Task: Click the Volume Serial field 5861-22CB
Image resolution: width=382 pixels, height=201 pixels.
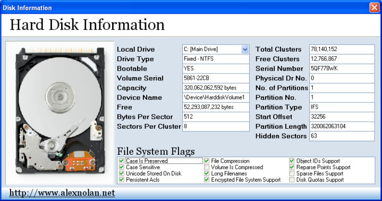Action: tap(216, 78)
